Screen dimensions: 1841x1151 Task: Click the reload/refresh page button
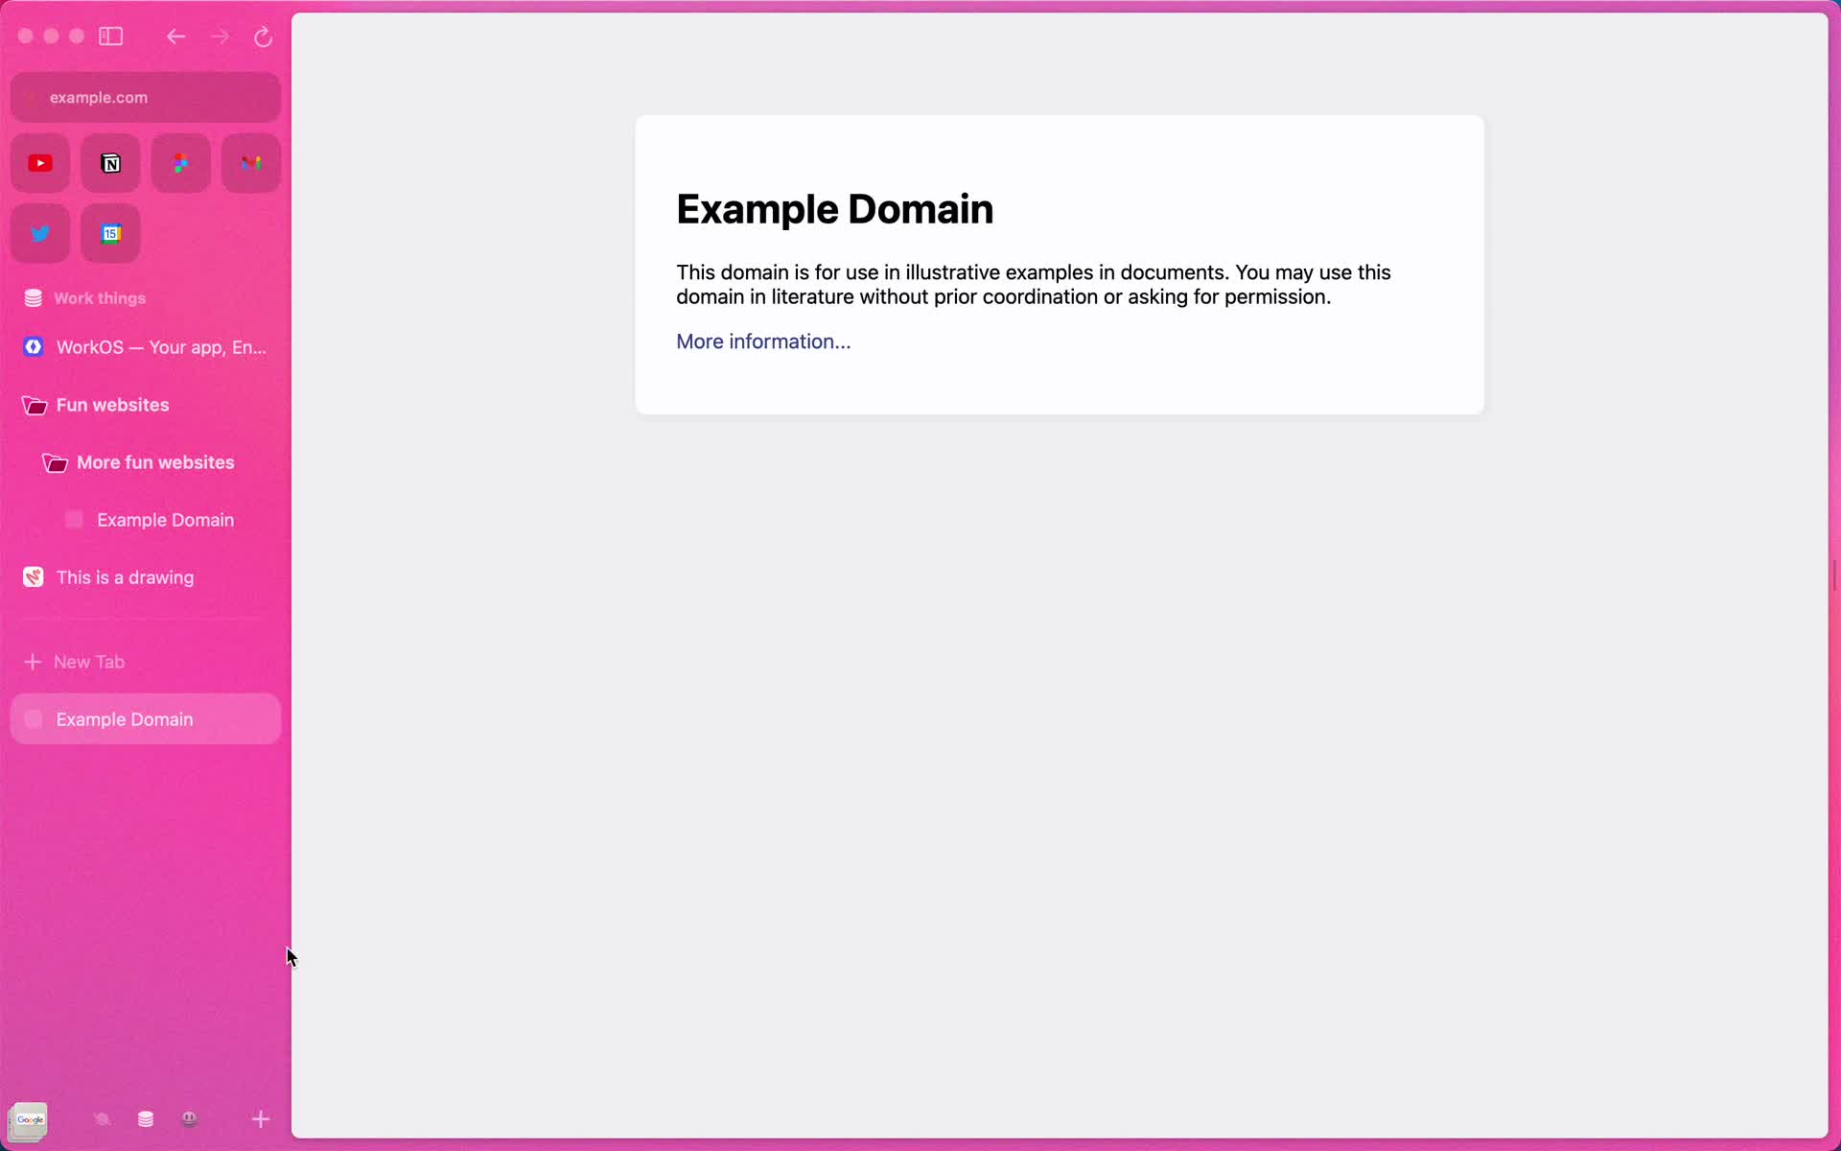point(263,37)
